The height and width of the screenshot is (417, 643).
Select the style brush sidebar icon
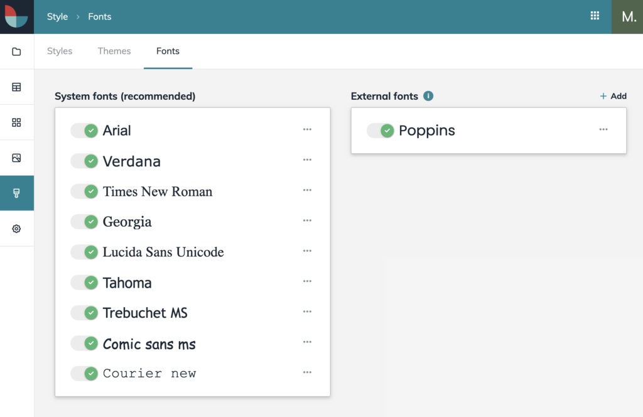point(17,193)
